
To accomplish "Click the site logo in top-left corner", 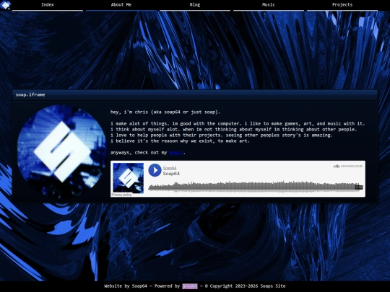I will coord(6,5).
